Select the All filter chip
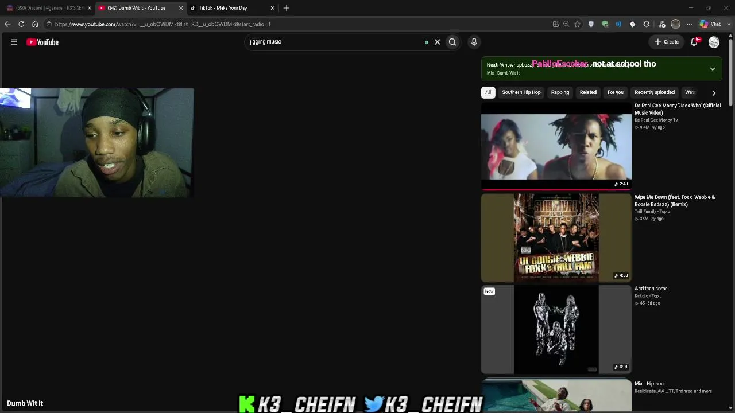735x413 pixels. (488, 92)
